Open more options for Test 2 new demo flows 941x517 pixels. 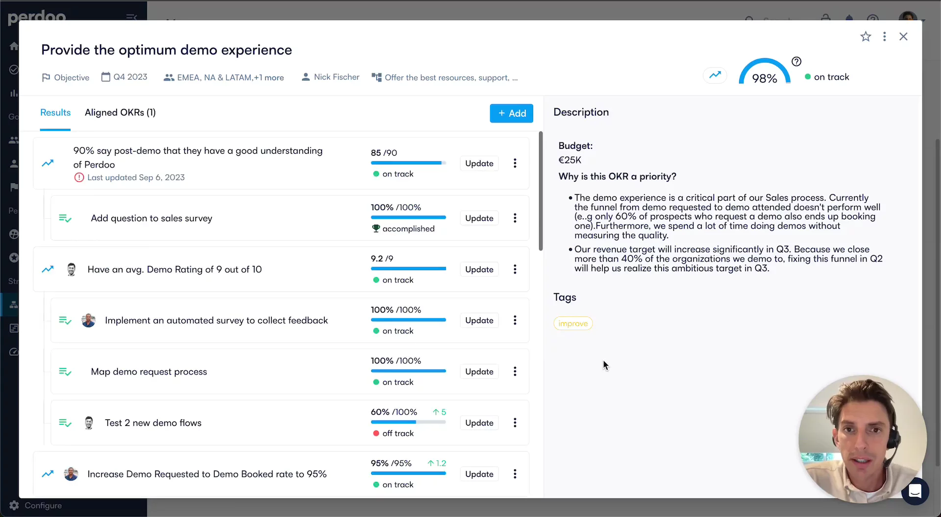click(x=515, y=423)
